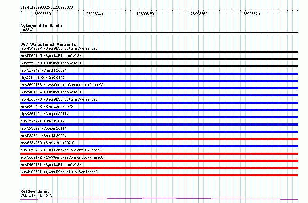Viewport: 308px width, 203px height.
Task: Click ruler position label 128998360
Action: pyautogui.click(x=198, y=14)
